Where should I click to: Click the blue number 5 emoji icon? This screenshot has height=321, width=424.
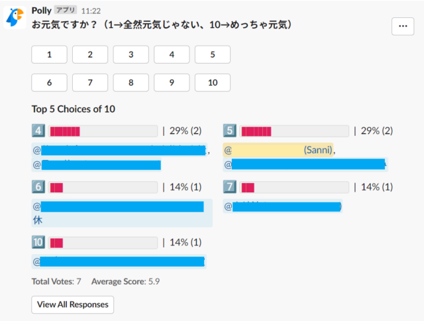(230, 131)
